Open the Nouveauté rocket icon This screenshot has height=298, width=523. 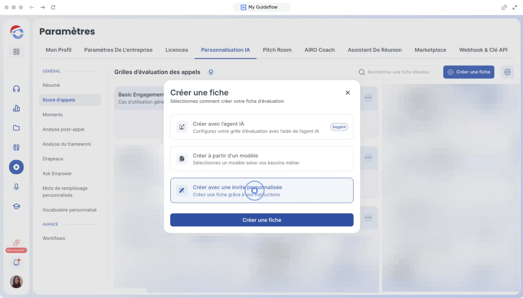(x=16, y=243)
